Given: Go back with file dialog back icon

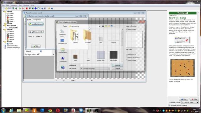Looking at the screenshot, I should [103, 26].
